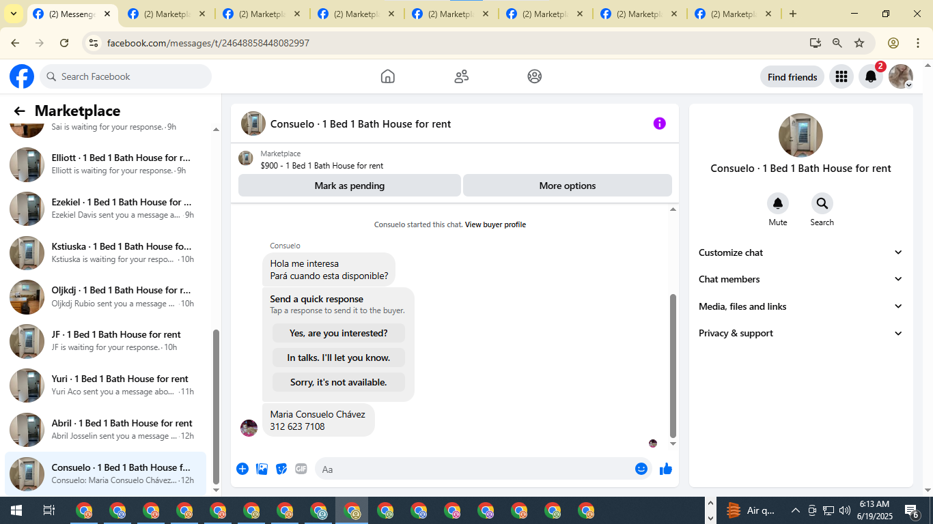Open the Air quality weather widget in taskbar
Image resolution: width=933 pixels, height=524 pixels.
(751, 510)
